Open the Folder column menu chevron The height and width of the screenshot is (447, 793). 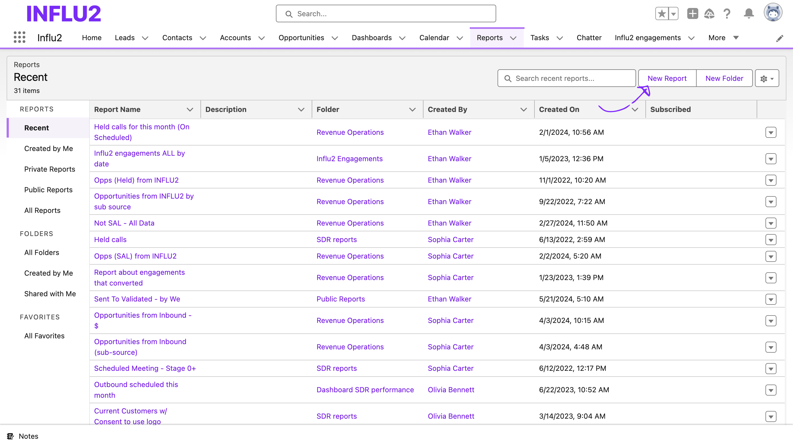[412, 109]
